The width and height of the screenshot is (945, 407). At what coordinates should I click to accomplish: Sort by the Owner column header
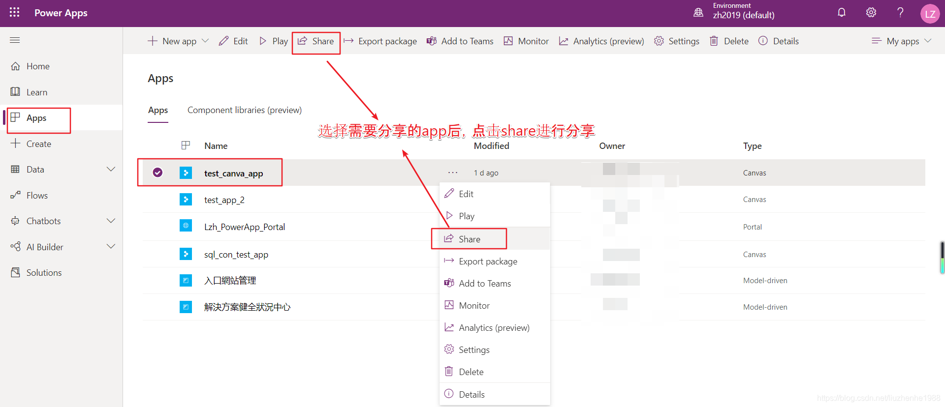[612, 146]
